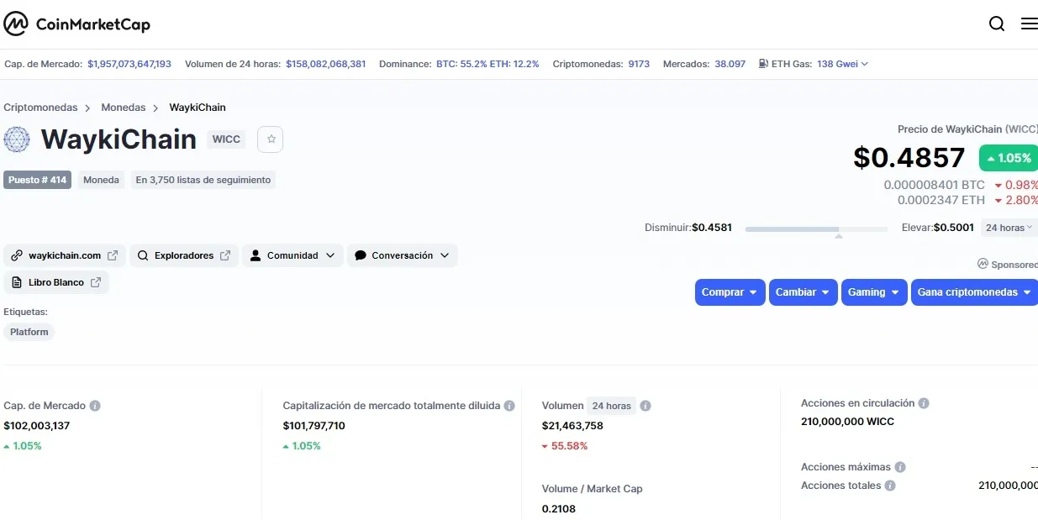
Task: Add WaykiChain to watchlist with star icon
Action: coord(271,139)
